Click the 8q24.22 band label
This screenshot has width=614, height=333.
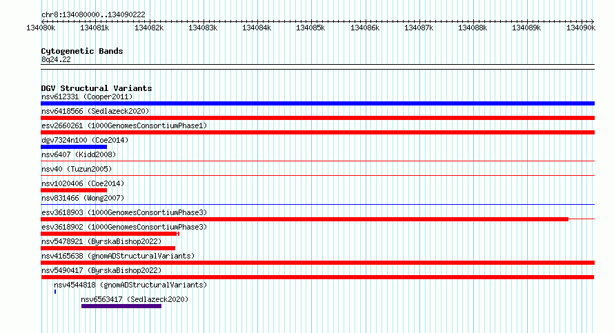coord(56,59)
